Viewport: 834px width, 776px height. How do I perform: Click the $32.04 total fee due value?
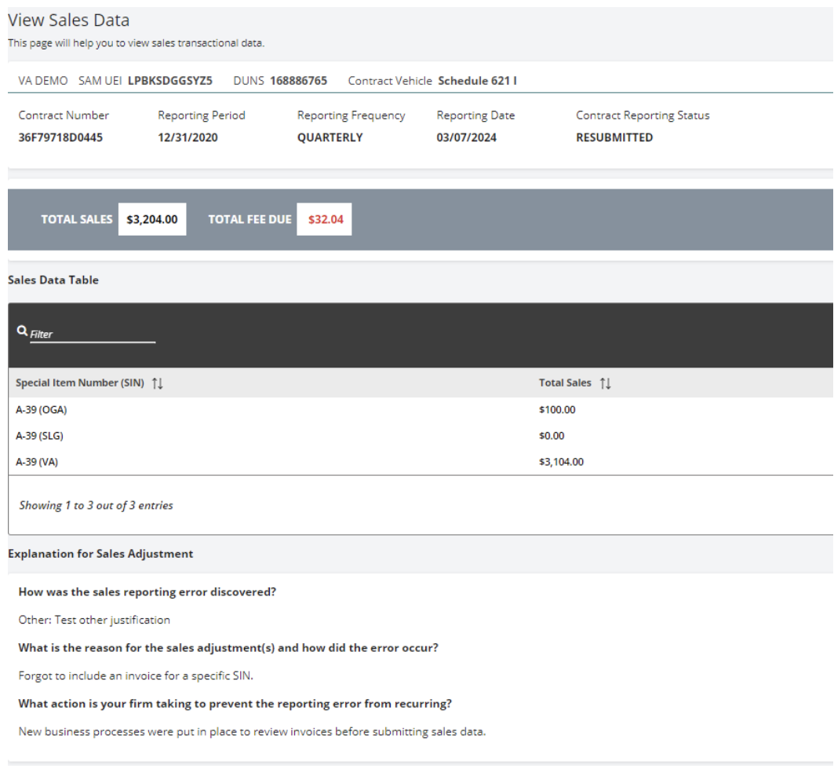(x=325, y=219)
